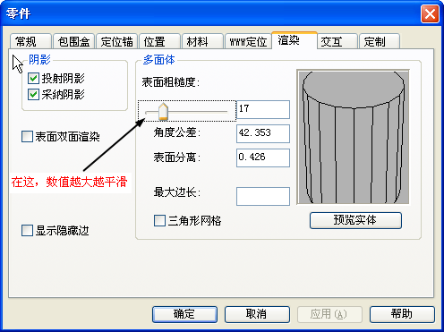Image resolution: width=444 pixels, height=332 pixels.
Task: Click the 应用(A) button
Action: [x=329, y=314]
